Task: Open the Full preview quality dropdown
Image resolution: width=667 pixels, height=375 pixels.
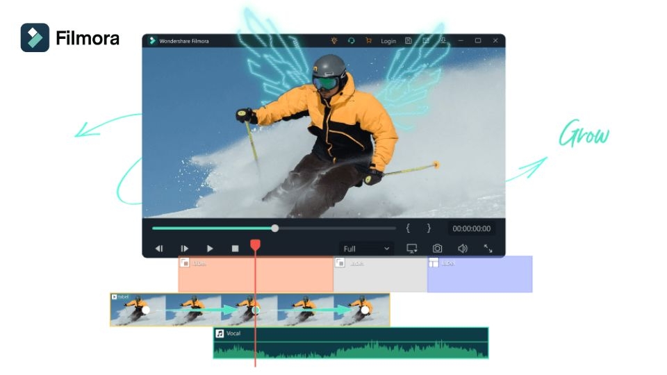Action: pos(366,249)
